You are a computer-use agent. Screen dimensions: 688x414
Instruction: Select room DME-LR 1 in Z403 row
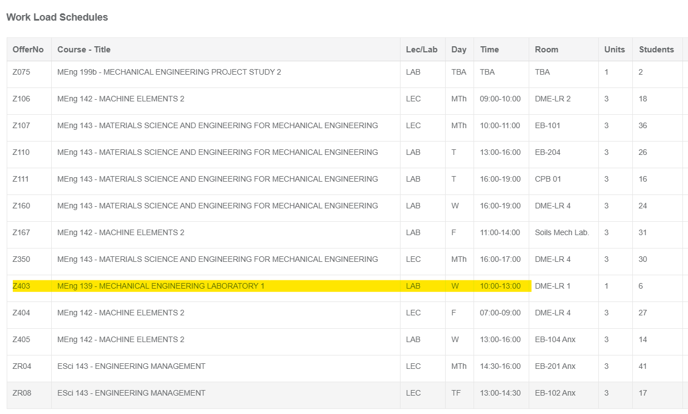[553, 286]
